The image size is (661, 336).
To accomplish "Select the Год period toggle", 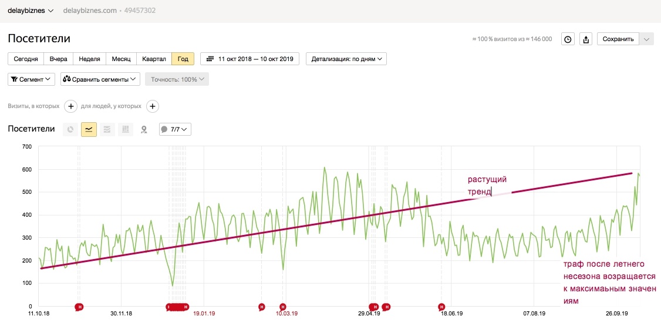I will tap(183, 59).
